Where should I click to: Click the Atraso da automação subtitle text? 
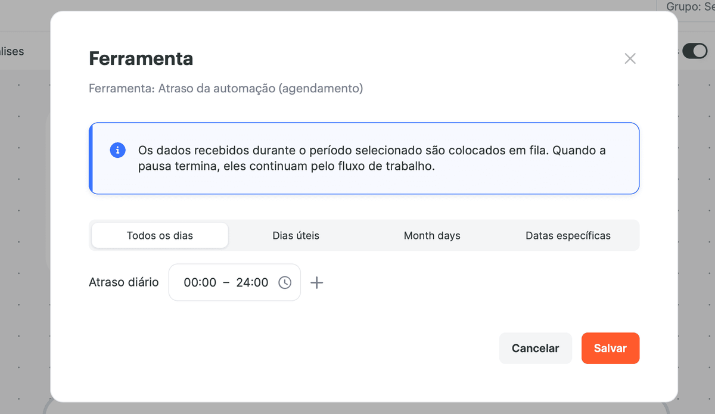pyautogui.click(x=226, y=89)
